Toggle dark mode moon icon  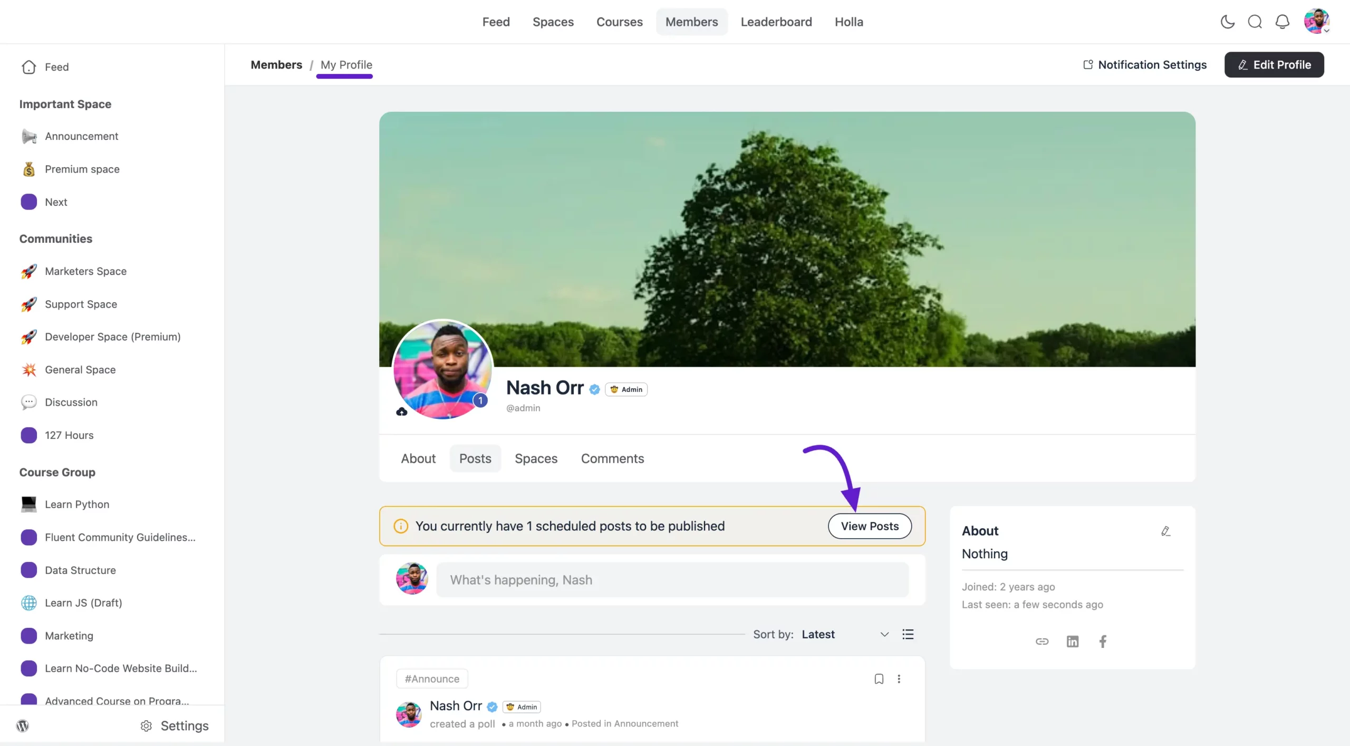click(x=1227, y=22)
